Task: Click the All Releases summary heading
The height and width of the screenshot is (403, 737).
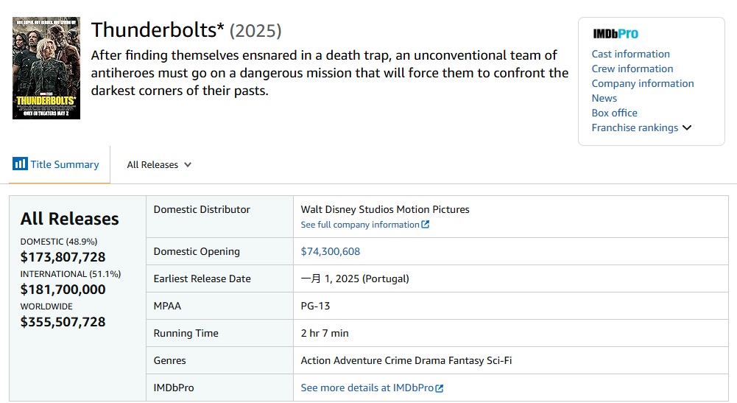Action: [69, 219]
